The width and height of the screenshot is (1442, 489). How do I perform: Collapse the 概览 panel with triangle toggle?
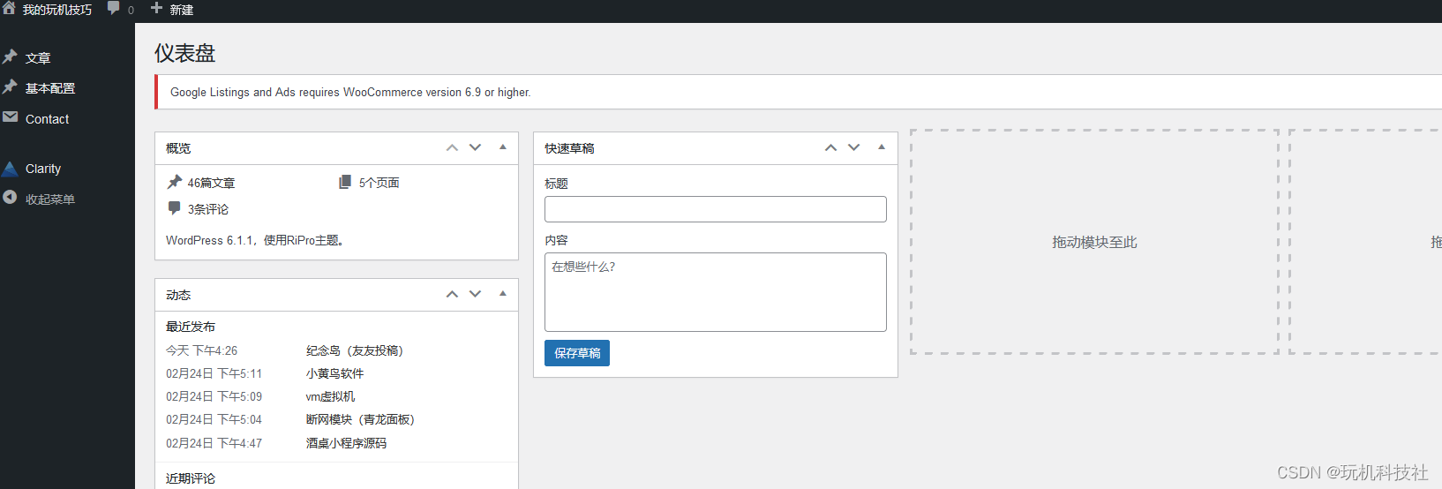click(503, 147)
